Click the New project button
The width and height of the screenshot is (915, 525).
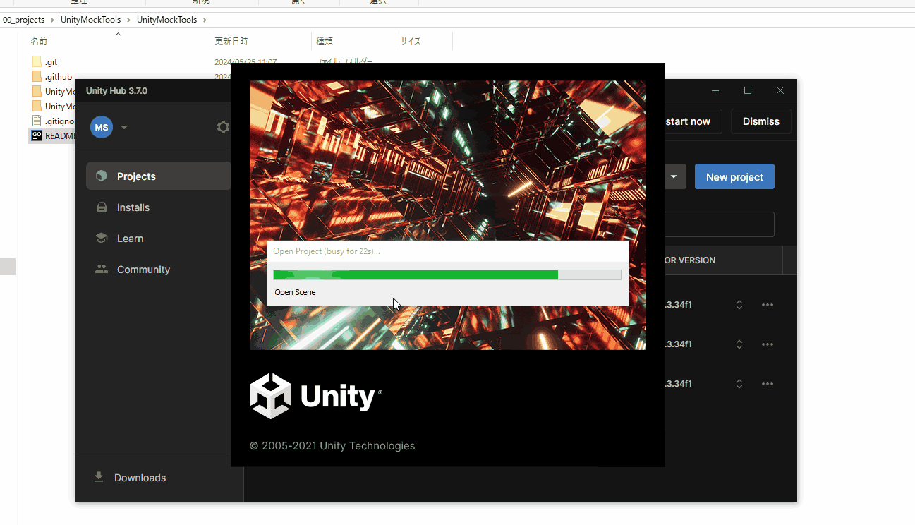[x=734, y=177]
